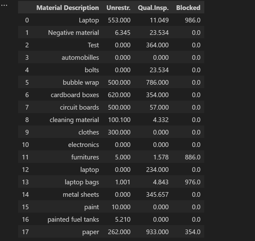Viewport: 255px width, 241px height.
Task: Select the 986.0 Blocked value
Action: (192, 20)
